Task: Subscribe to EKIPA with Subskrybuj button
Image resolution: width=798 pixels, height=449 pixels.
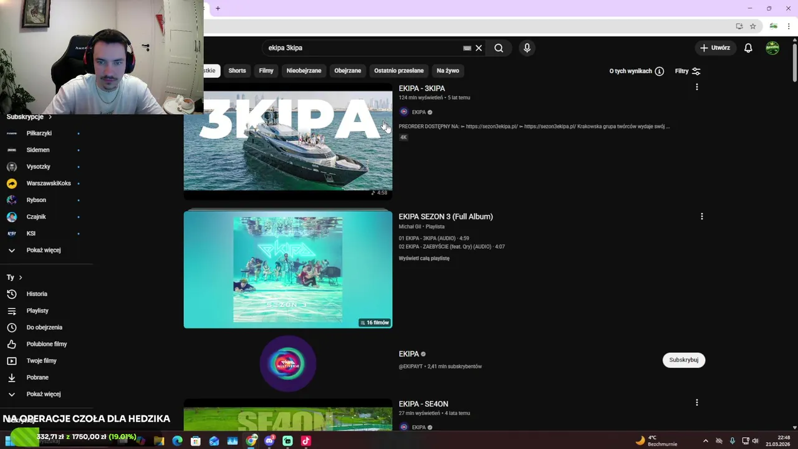Action: click(x=683, y=360)
